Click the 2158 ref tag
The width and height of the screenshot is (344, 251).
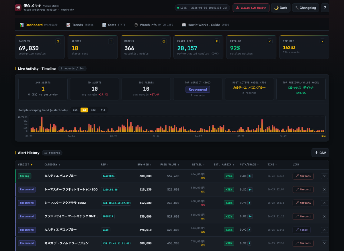coord(105,230)
